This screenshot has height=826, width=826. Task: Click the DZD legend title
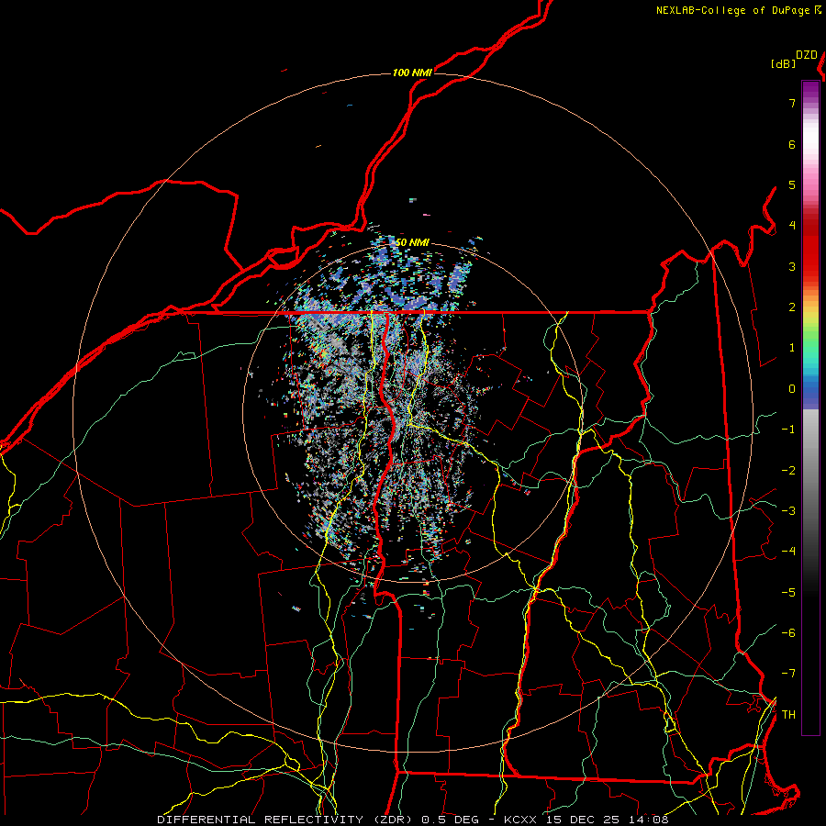(x=807, y=55)
